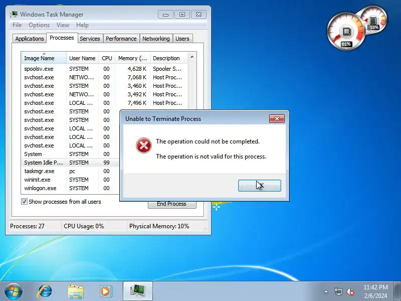Click the Task Manager title bar icon
The width and height of the screenshot is (401, 301).
pyautogui.click(x=14, y=15)
